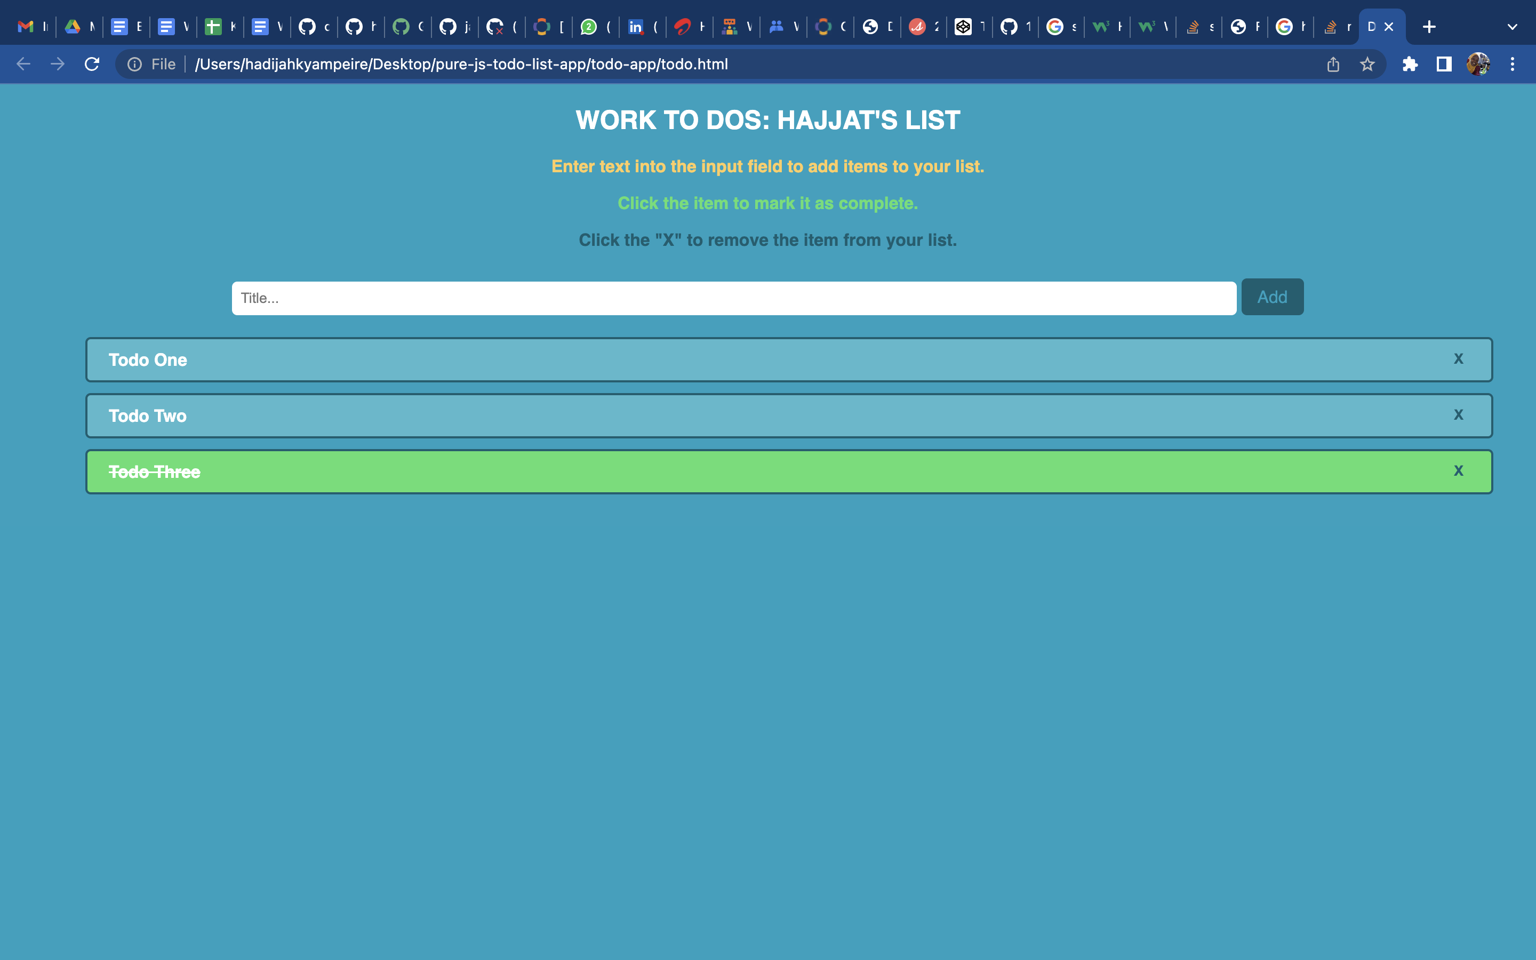View site information icon beside File
1536x960 pixels.
pyautogui.click(x=134, y=64)
